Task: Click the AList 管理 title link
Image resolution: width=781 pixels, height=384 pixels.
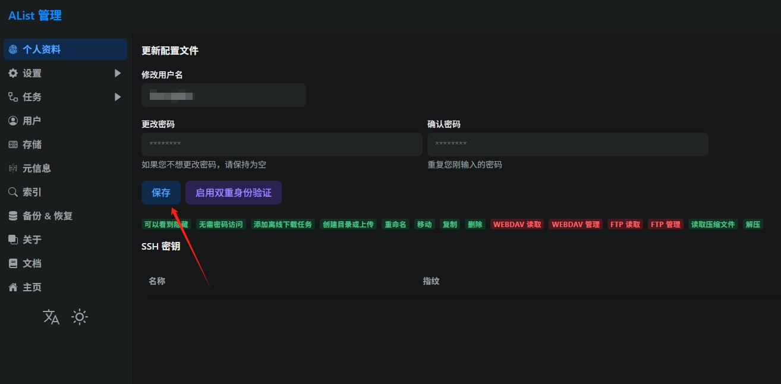Action: (35, 16)
